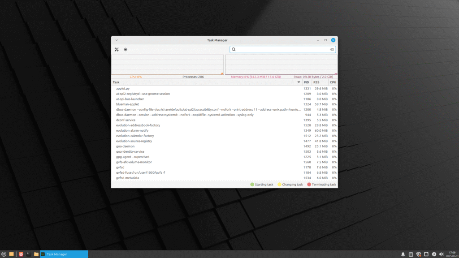This screenshot has height=258, width=459.
Task: Select dbus-daemon accessibility.conf process row
Action: click(224, 109)
